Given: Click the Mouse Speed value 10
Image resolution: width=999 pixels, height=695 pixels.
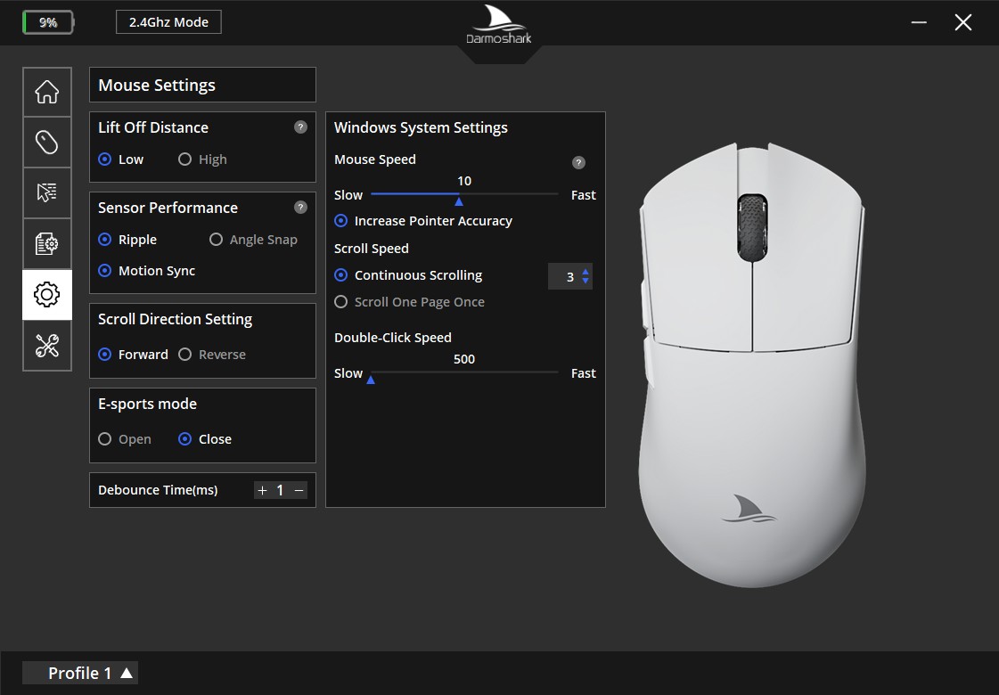Looking at the screenshot, I should [464, 181].
